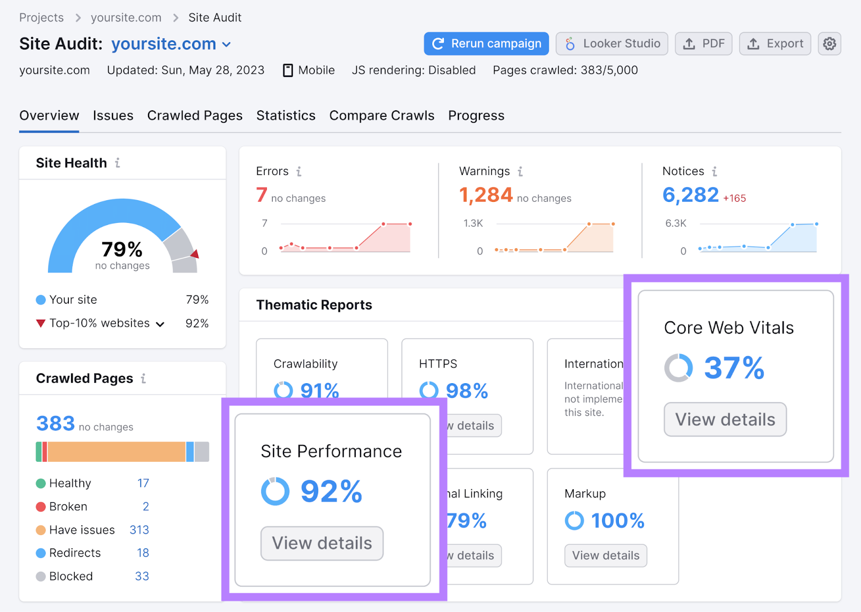861x612 pixels.
Task: Open Site Audit settings gear
Action: click(x=829, y=44)
